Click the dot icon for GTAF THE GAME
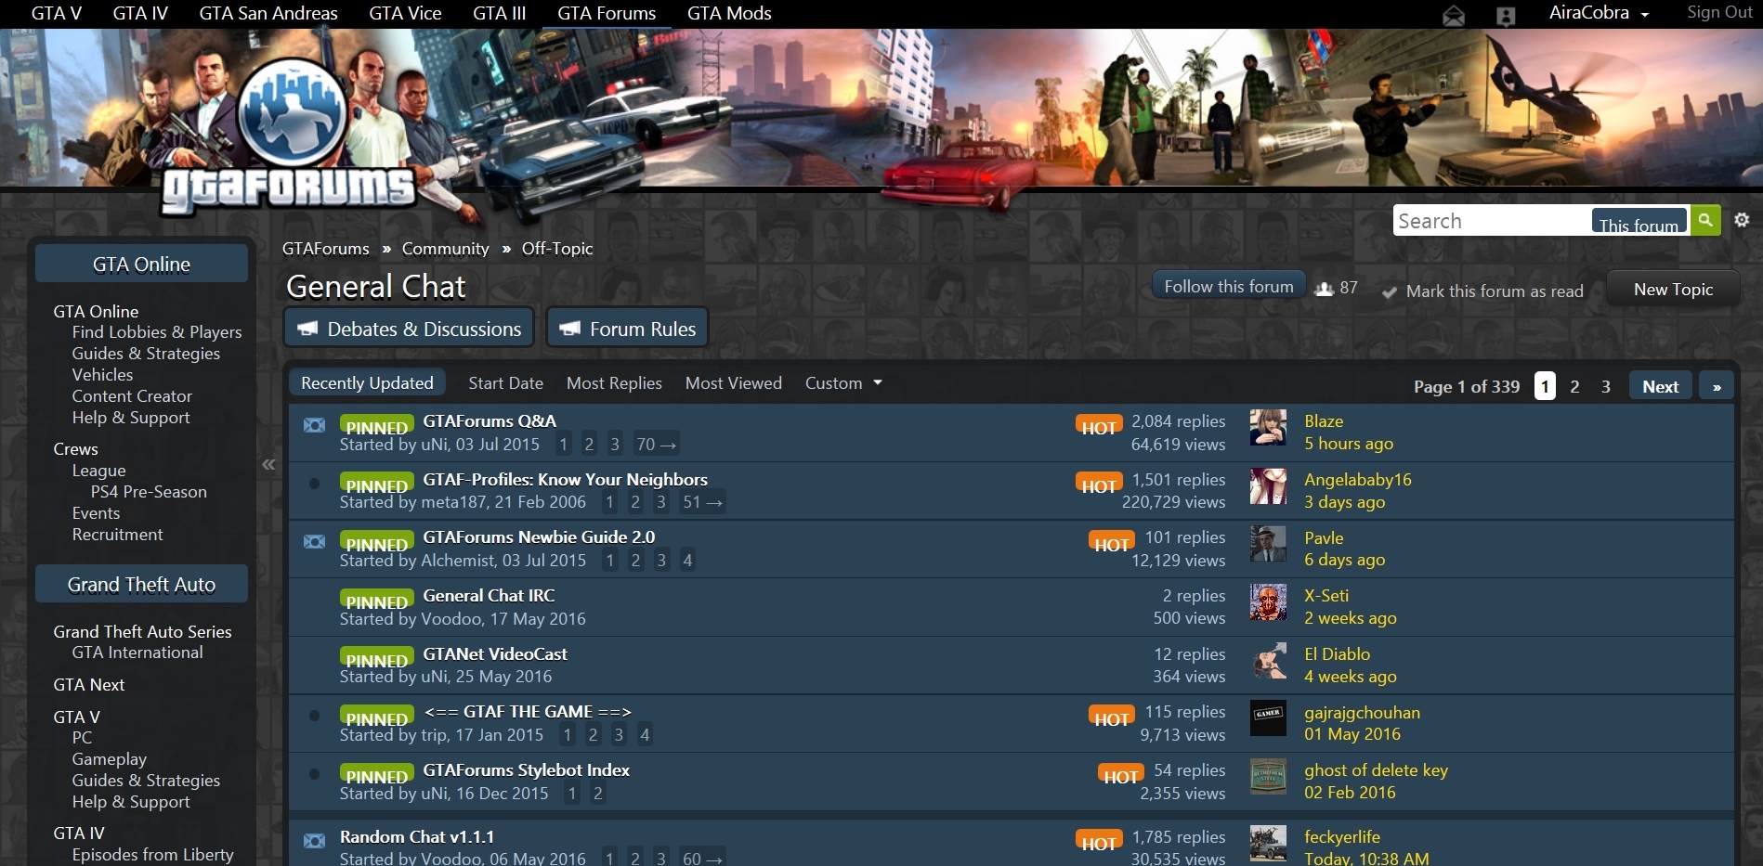 pos(315,716)
